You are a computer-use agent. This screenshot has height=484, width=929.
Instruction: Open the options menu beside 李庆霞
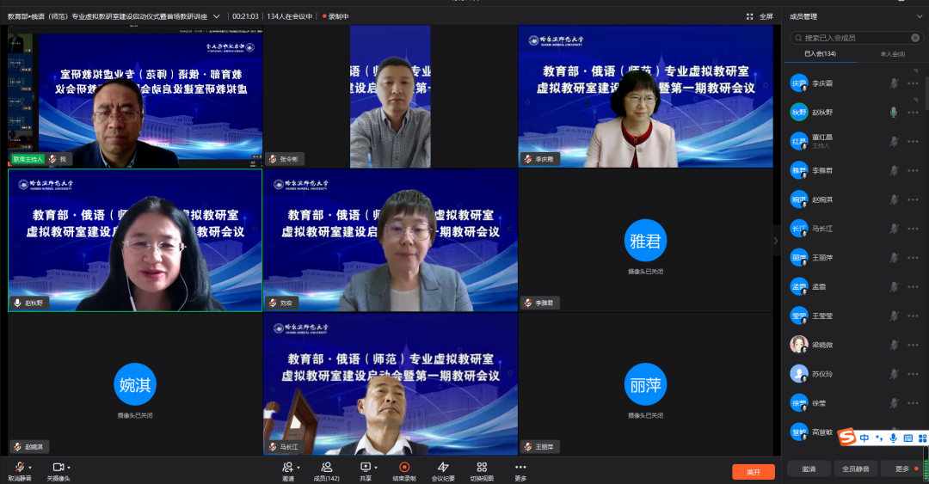[x=913, y=83]
